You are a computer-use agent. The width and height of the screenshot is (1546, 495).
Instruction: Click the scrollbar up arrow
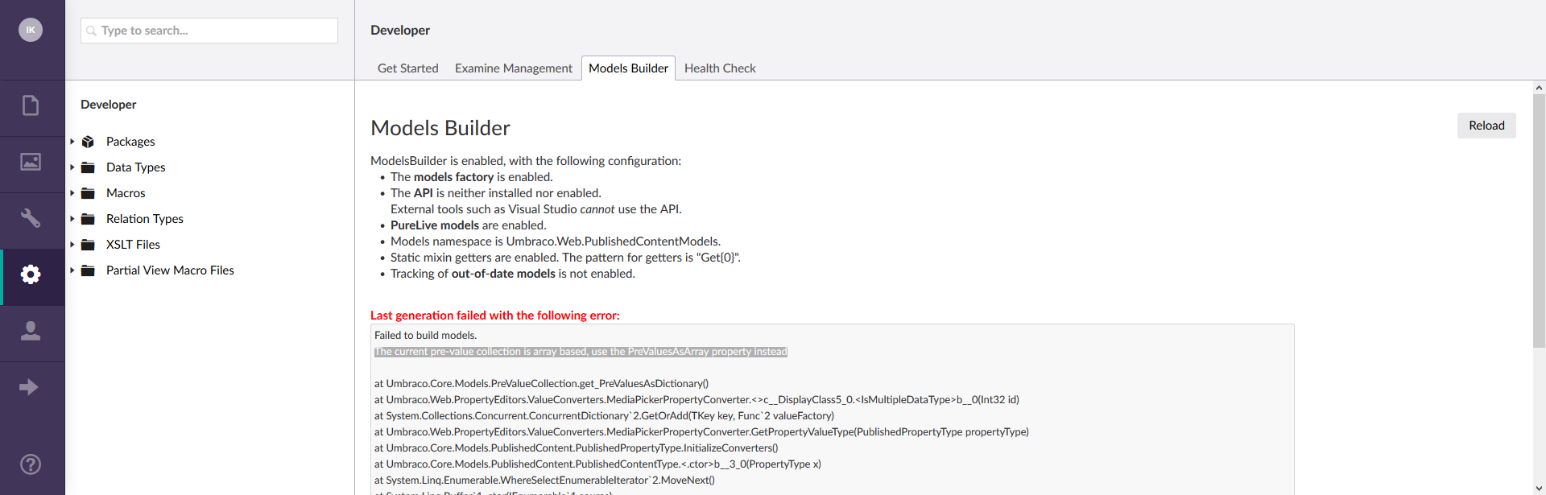pyautogui.click(x=1539, y=88)
